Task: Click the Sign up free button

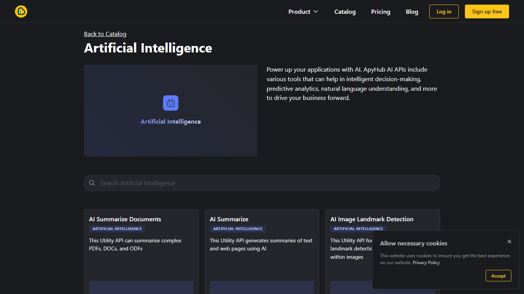Action: (x=487, y=11)
